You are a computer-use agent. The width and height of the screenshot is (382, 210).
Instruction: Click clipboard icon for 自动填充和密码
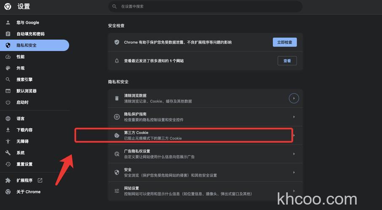(x=8, y=34)
